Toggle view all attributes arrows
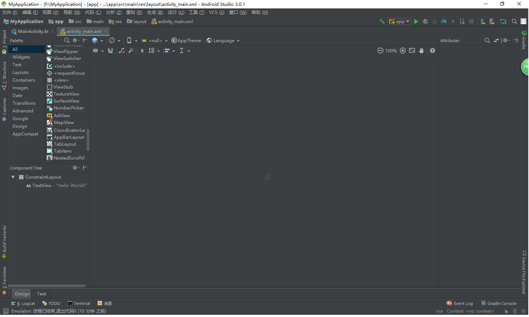The height and width of the screenshot is (317, 529). click(496, 41)
